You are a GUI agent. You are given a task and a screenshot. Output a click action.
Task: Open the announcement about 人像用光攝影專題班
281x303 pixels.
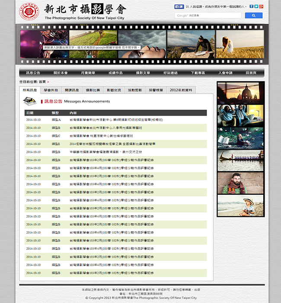click(106, 128)
